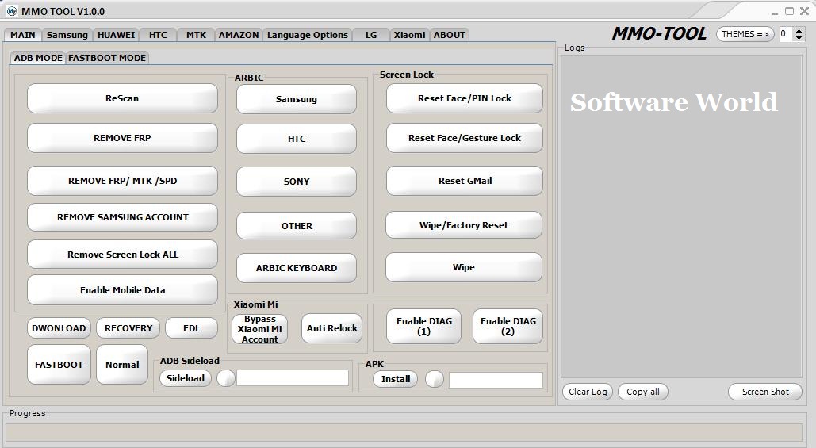
Task: Close the MMO TOOL window
Action: [804, 11]
